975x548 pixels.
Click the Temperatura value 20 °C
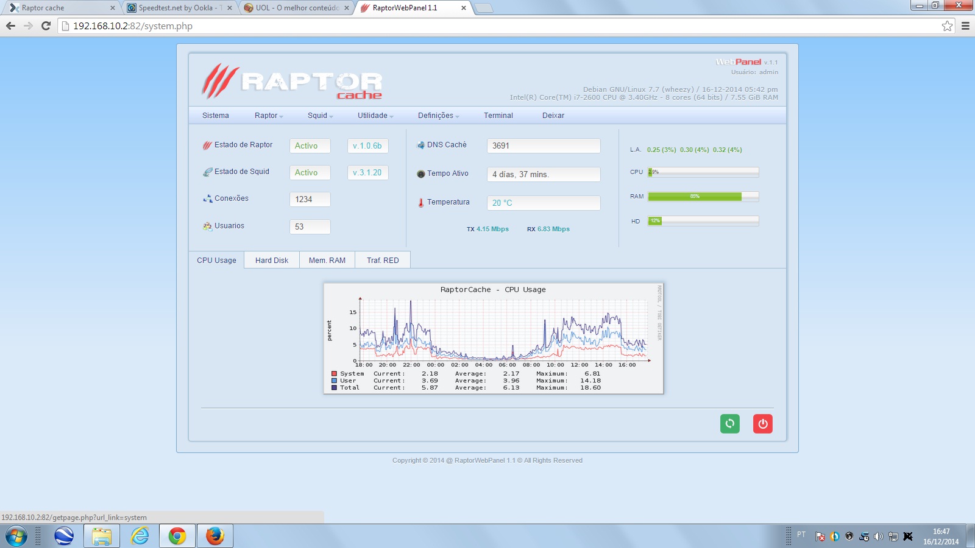(544, 203)
